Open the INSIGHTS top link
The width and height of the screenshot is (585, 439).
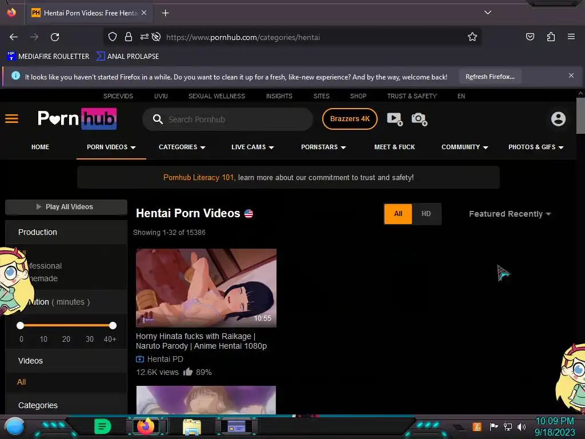pos(279,96)
